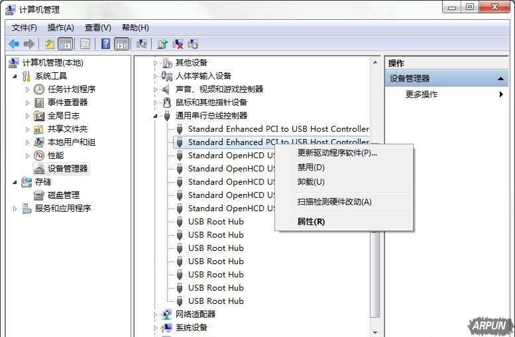Click the 磁盘管理 drive icon
This screenshot has width=515, height=337.
tap(39, 195)
